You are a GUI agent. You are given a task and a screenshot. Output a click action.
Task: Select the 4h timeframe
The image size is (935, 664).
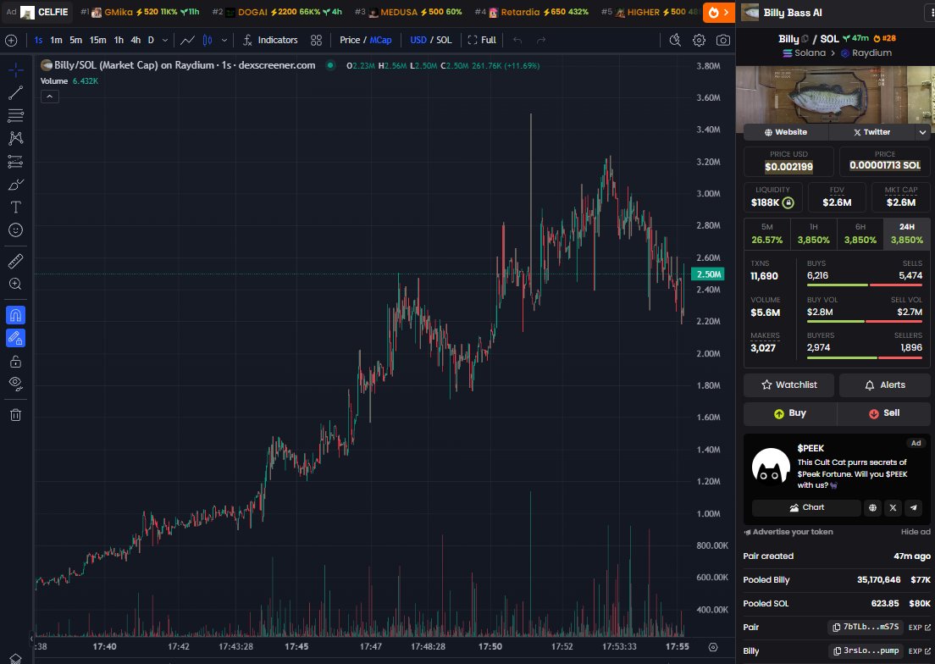(x=136, y=40)
